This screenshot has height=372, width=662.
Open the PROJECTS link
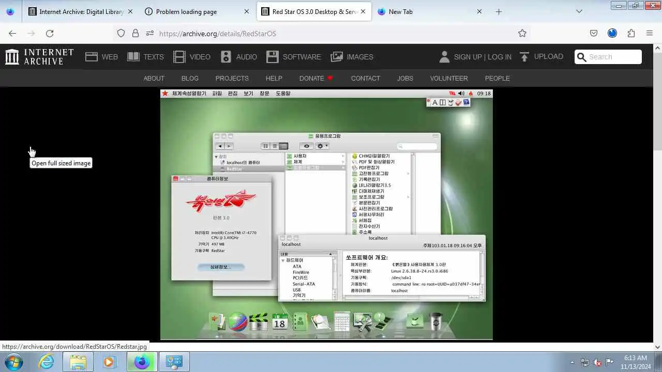(232, 79)
